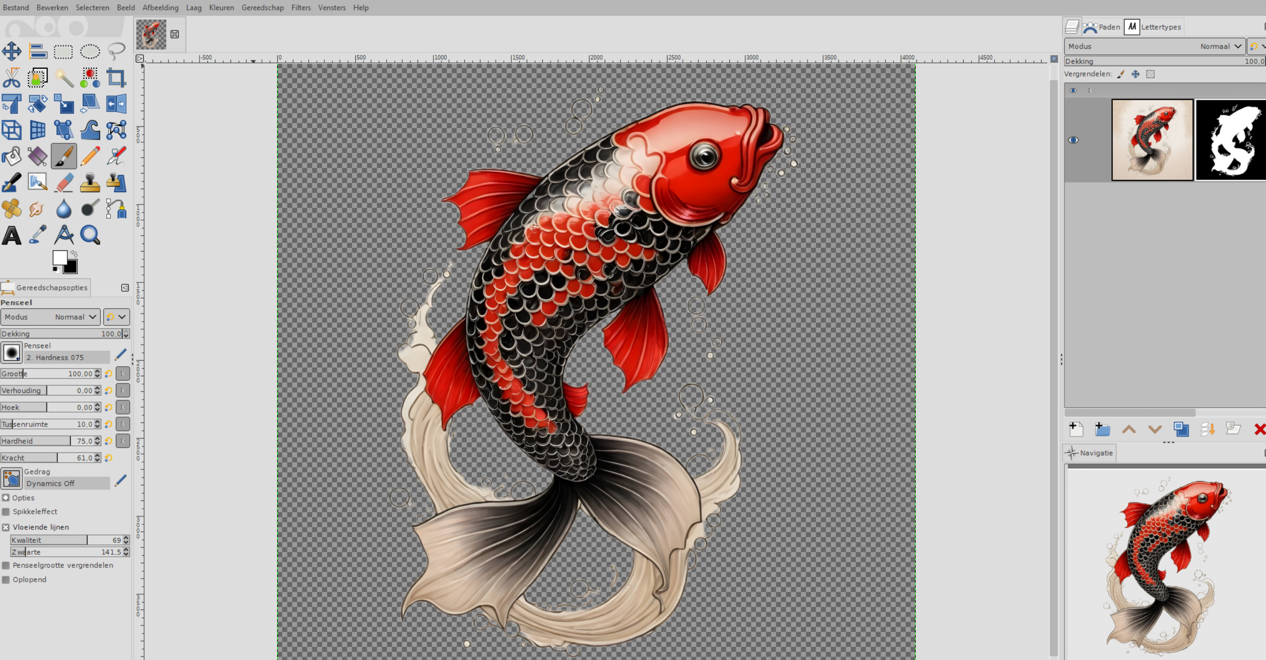
Task: Switch to the Lettertypes tab
Action: 1160,27
